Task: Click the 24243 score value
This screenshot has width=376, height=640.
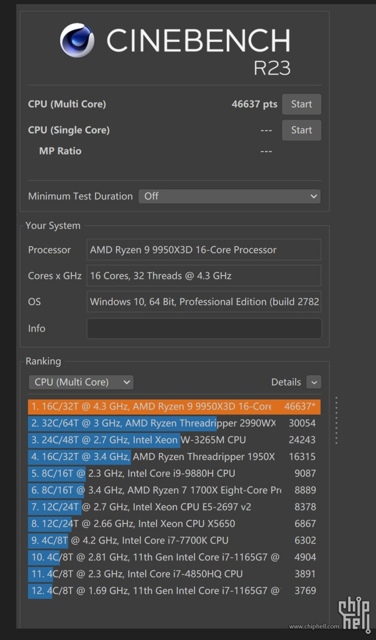Action: [x=302, y=440]
